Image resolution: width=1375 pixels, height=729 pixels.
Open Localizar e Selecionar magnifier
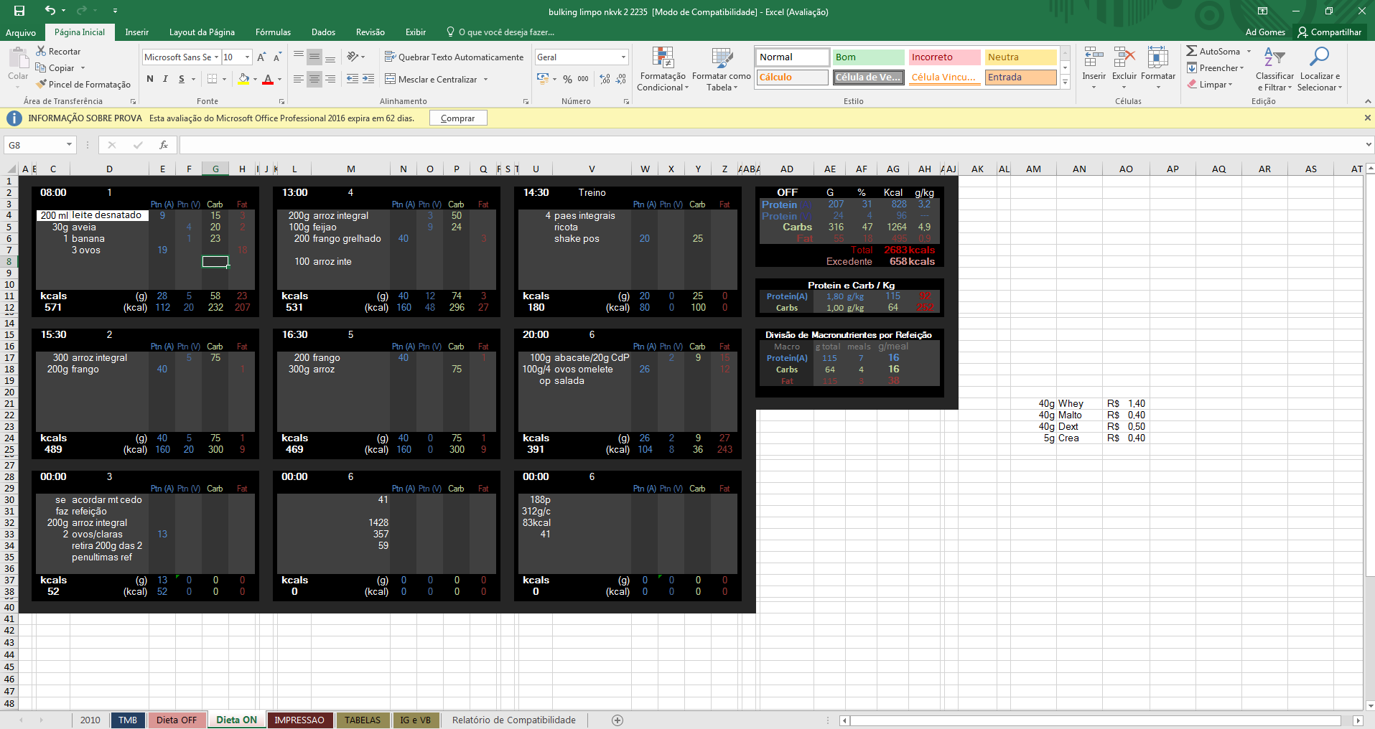tap(1319, 57)
